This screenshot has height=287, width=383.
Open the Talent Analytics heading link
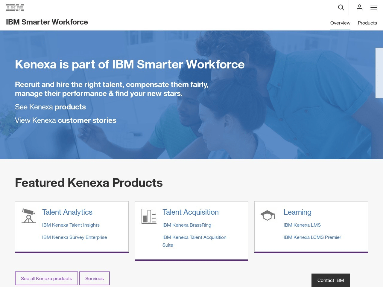[67, 212]
